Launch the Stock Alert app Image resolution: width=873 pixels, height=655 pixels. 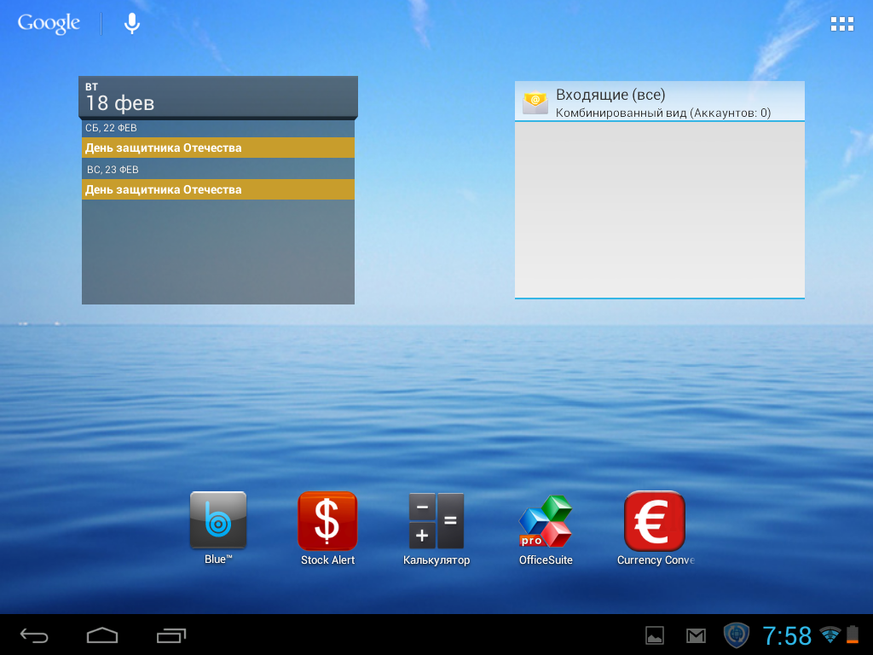(327, 520)
